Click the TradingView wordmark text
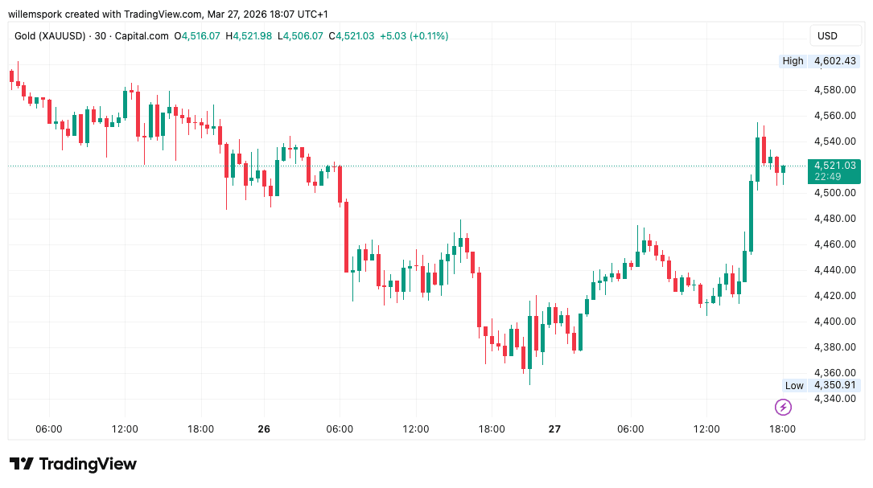This screenshot has height=488, width=873. coord(88,464)
